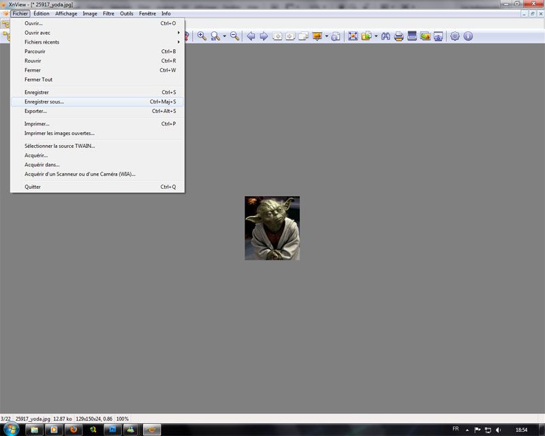Open the Filtre menu
Viewport: 545px width, 436px height.
108,14
